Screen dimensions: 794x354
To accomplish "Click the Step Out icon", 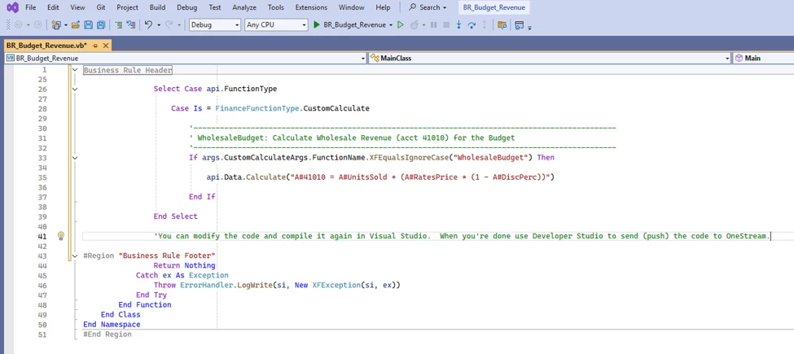I will pyautogui.click(x=484, y=24).
